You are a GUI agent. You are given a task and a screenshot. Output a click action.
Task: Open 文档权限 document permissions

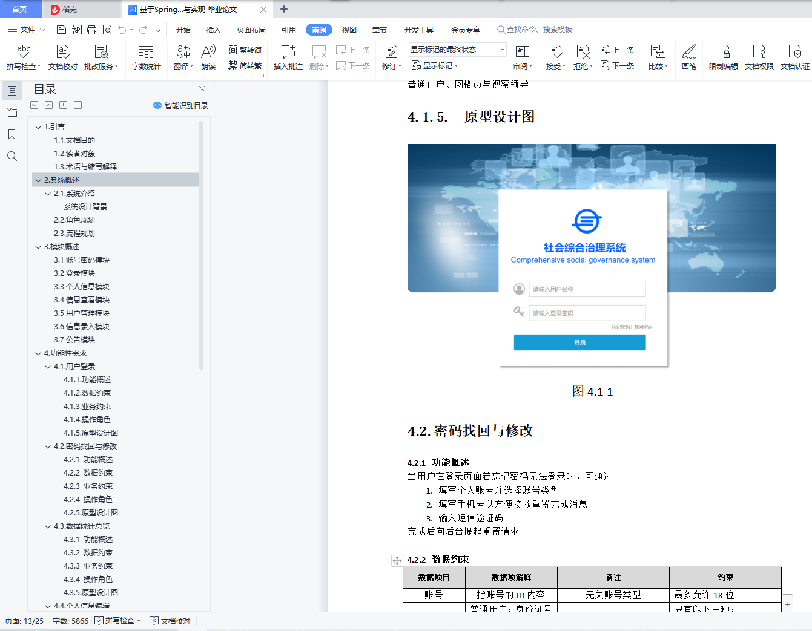coord(759,57)
